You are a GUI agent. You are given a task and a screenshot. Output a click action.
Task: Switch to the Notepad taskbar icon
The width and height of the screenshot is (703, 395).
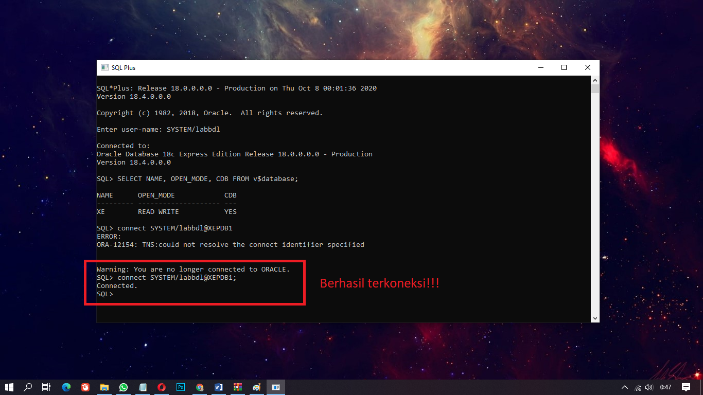[143, 387]
